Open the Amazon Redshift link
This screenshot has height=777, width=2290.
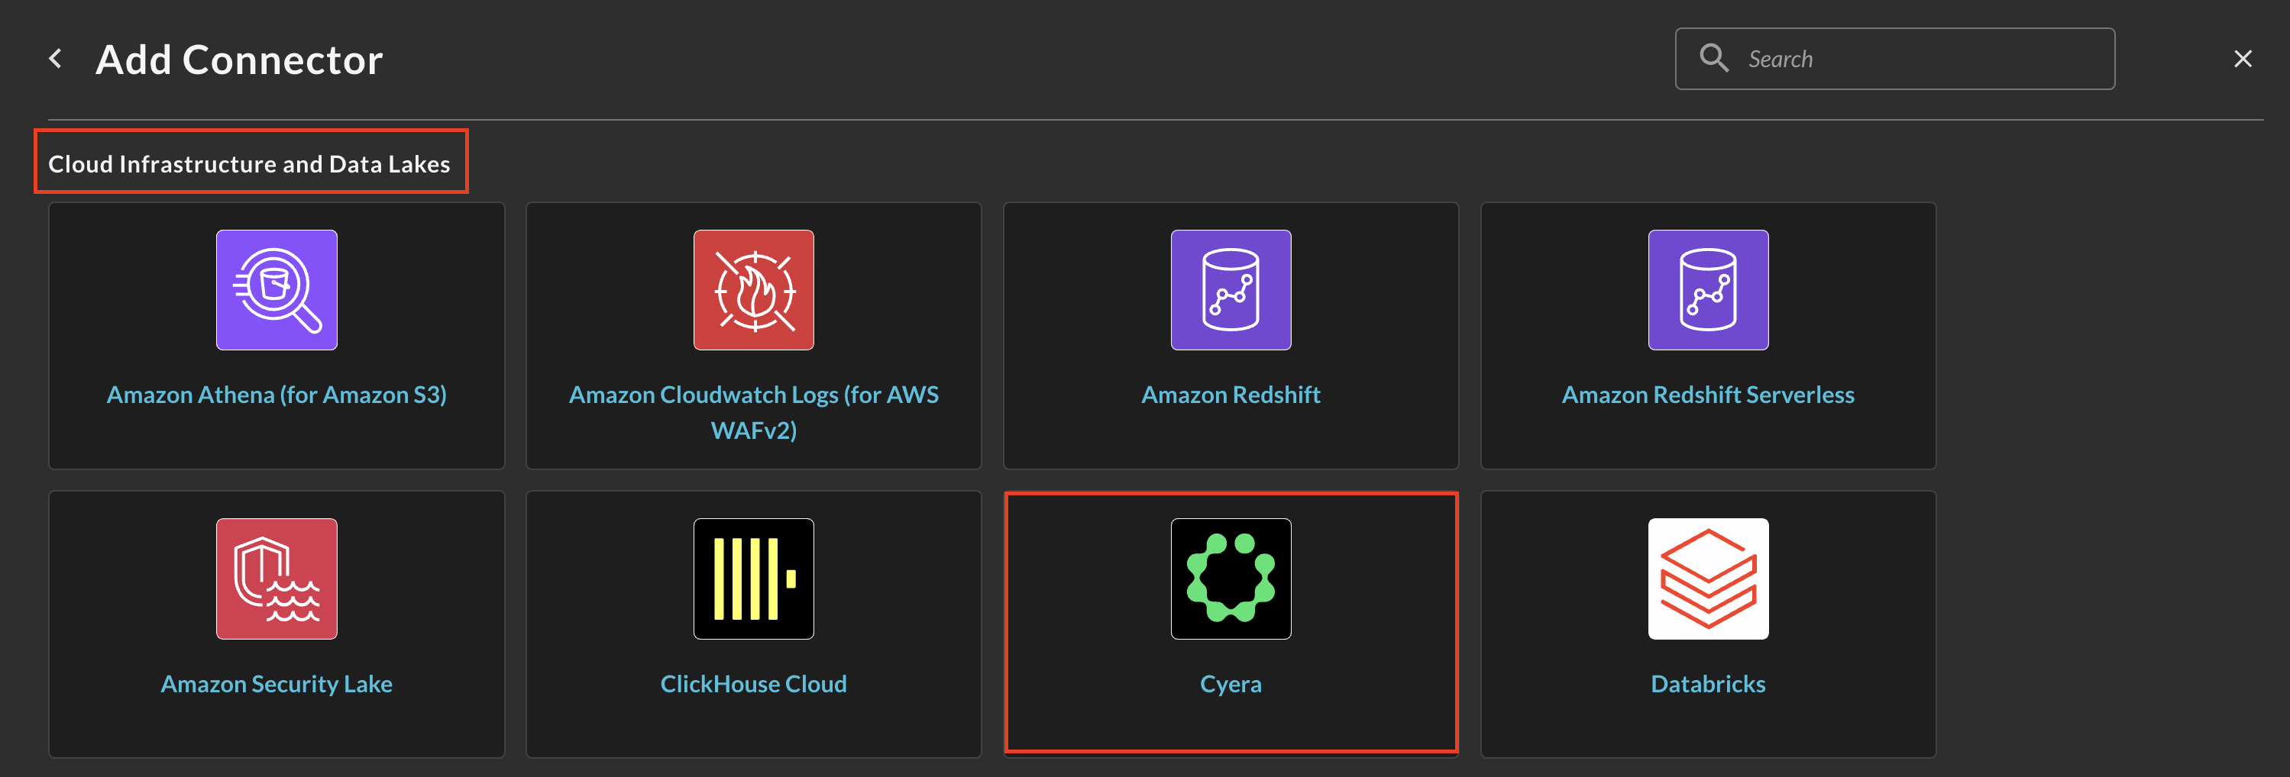(x=1231, y=395)
